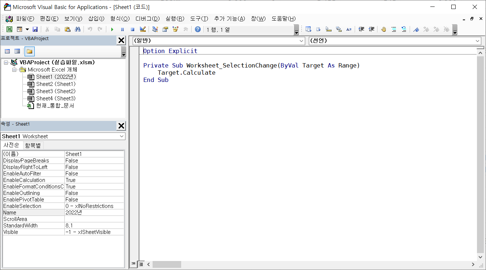Switch to the 사전순 tab
This screenshot has height=270, width=486.
click(12, 145)
